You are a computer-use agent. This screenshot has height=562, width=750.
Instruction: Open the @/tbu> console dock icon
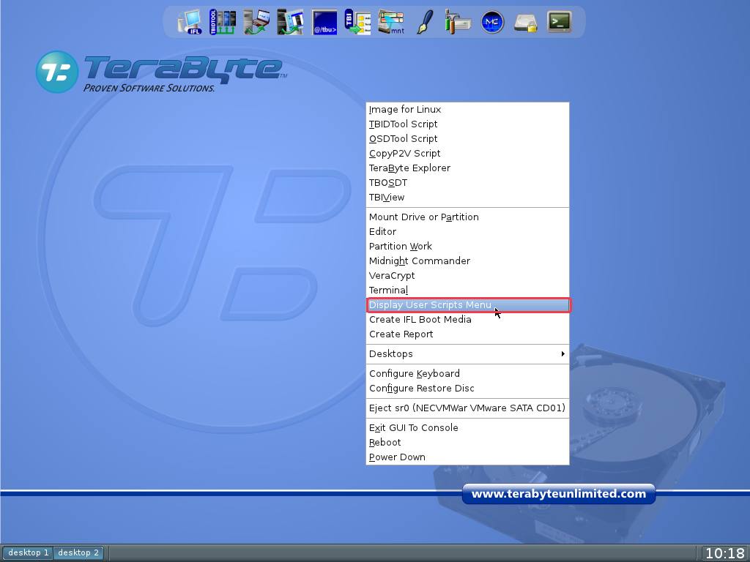pyautogui.click(x=324, y=22)
